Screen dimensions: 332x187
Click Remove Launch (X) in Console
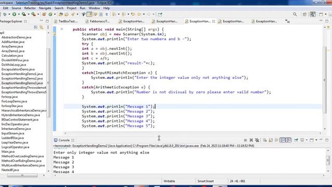pyautogui.click(x=251, y=140)
